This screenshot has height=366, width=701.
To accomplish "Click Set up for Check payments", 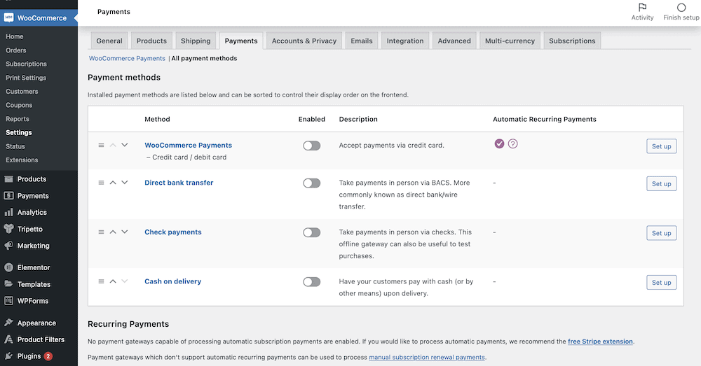I will pyautogui.click(x=661, y=233).
